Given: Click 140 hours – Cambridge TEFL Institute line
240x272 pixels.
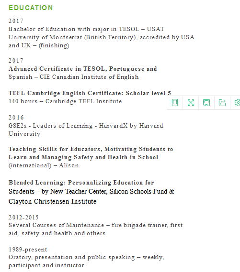Looking at the screenshot, I should (x=65, y=101).
